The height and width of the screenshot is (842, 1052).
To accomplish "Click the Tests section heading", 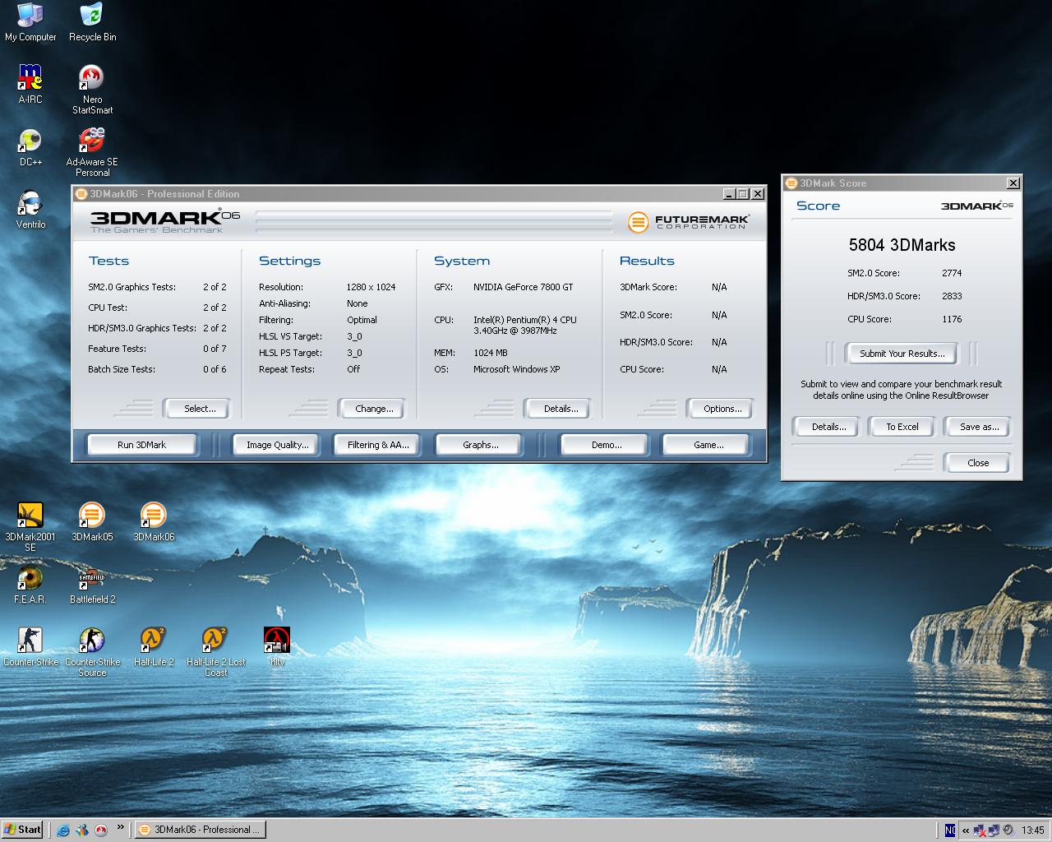I will coord(108,261).
